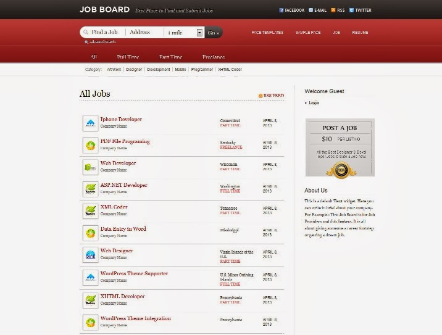This screenshot has width=442, height=335.
Task: Click the RSS FEED orange icon
Action: click(261, 96)
